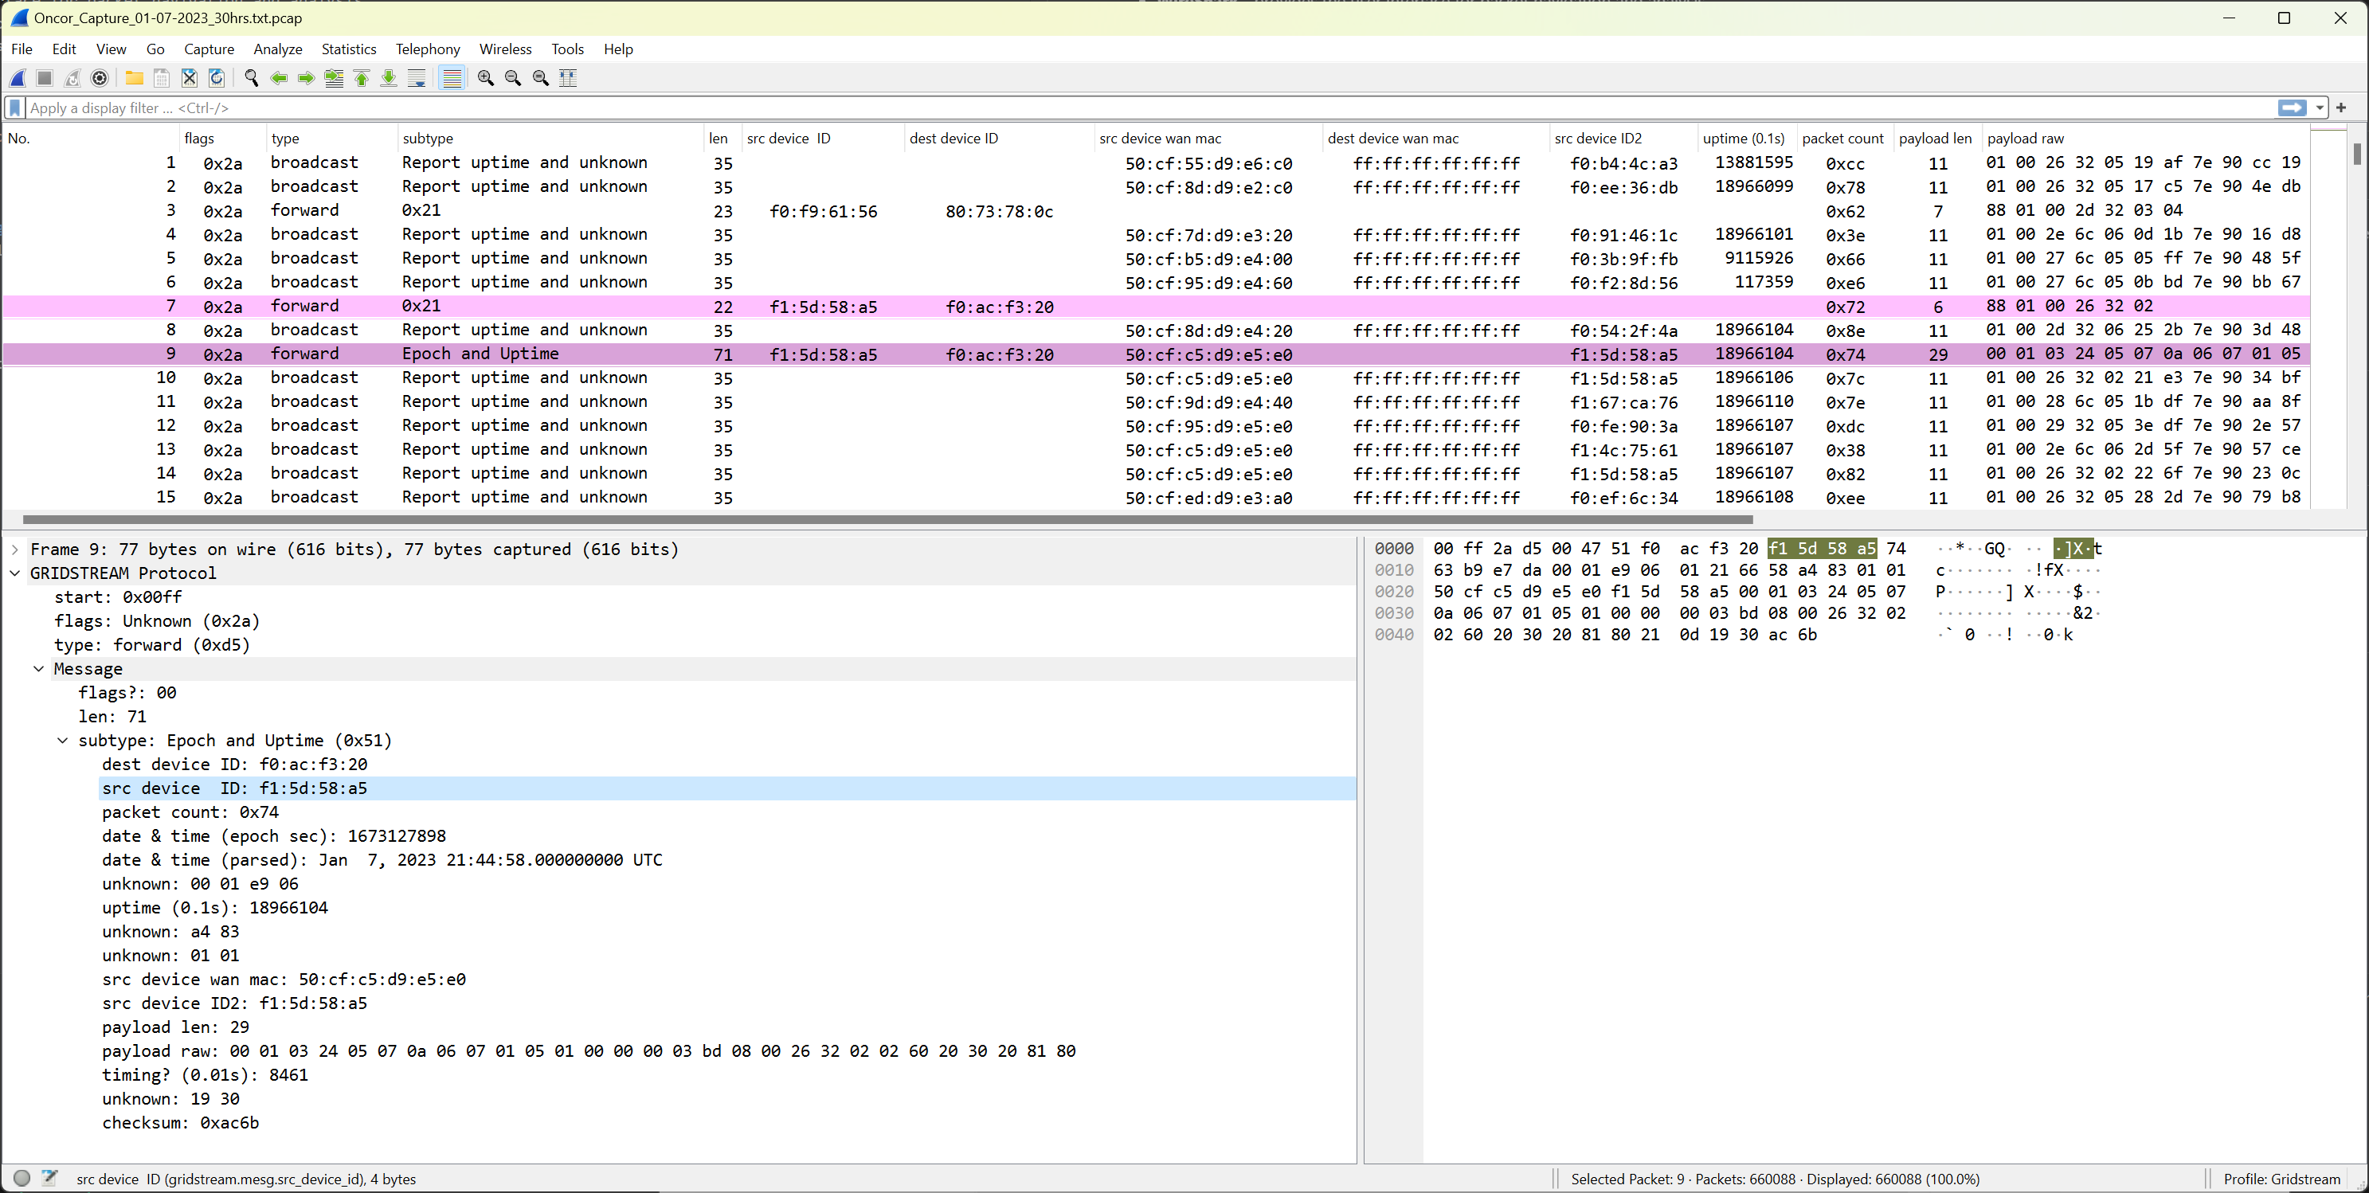Click the find packet magnifier icon
2369x1193 pixels.
(251, 78)
